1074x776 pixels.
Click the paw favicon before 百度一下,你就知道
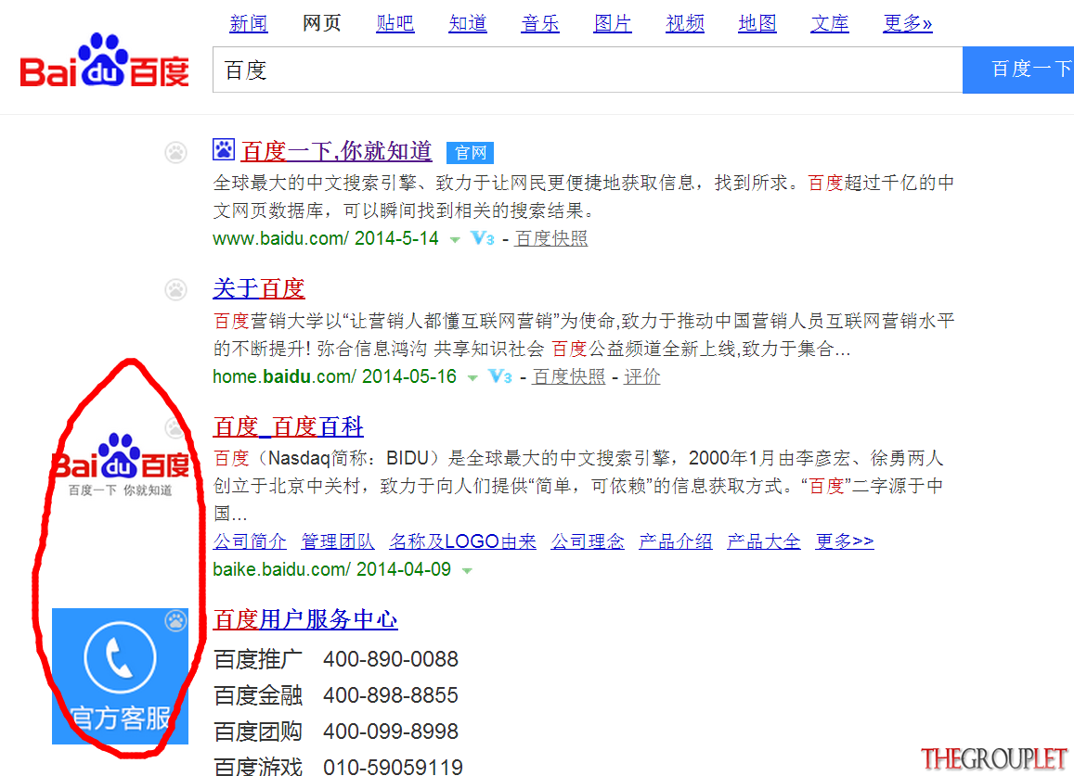click(x=224, y=149)
